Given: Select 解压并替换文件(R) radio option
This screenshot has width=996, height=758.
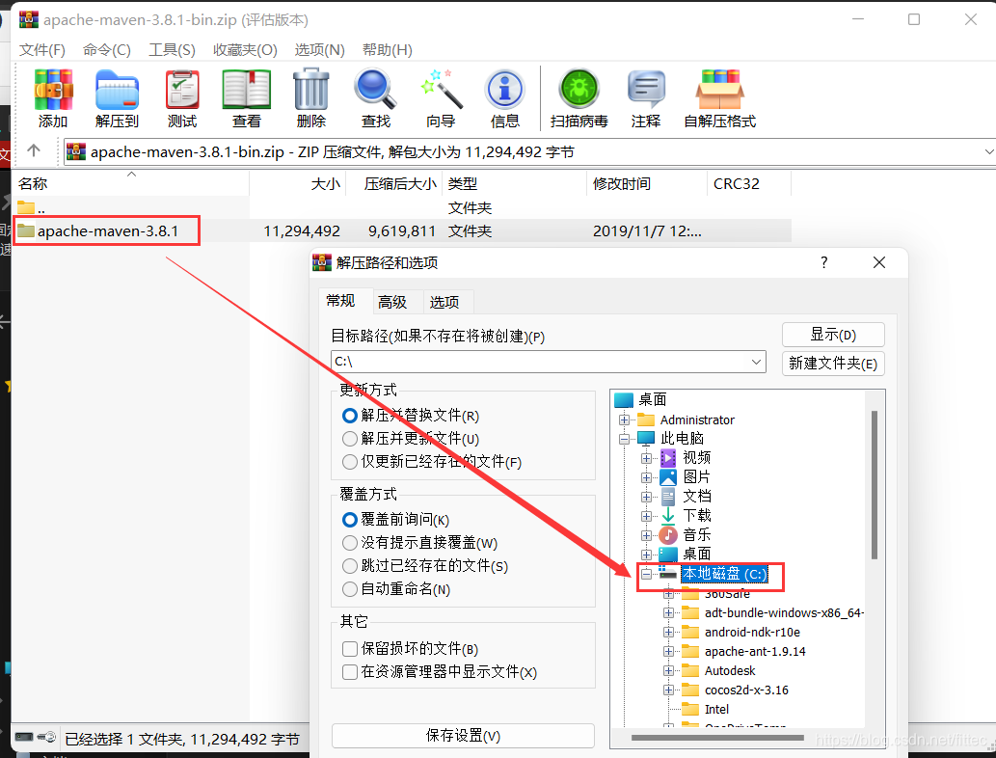Looking at the screenshot, I should point(349,416).
